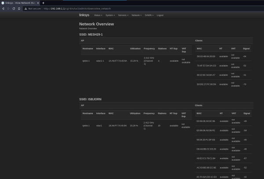
Task: Click the Logout link
Action: [160, 15]
